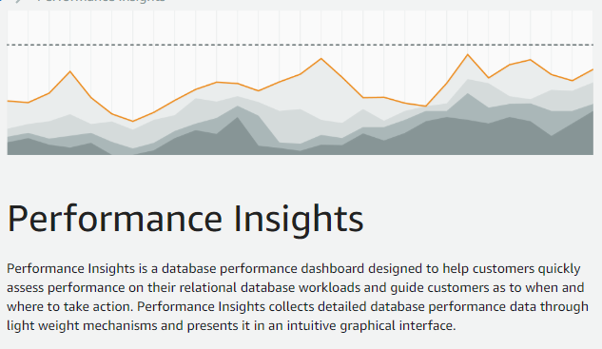The width and height of the screenshot is (602, 349).
Task: Click the empty chart area above the dashed line
Action: (301, 27)
